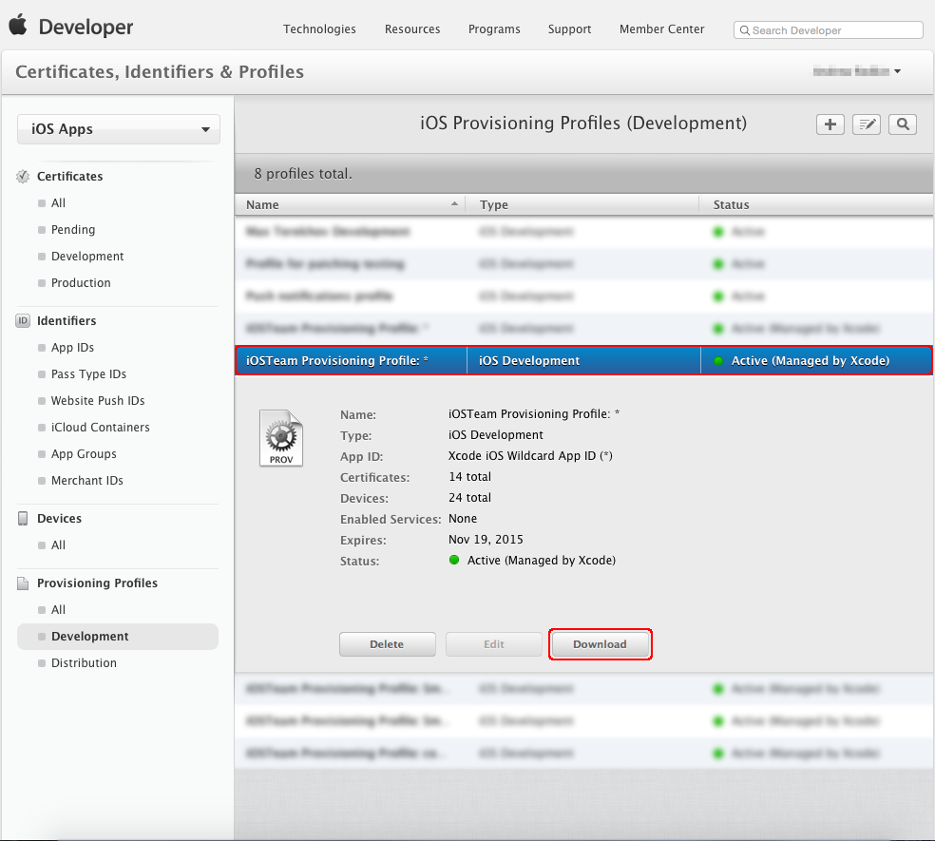Click the add new provisioning profile icon
Screen dimensions: 935x841
(830, 124)
